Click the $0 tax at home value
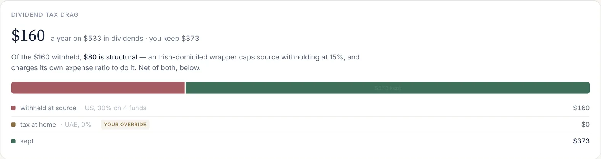Image resolution: width=601 pixels, height=159 pixels. tap(585, 125)
